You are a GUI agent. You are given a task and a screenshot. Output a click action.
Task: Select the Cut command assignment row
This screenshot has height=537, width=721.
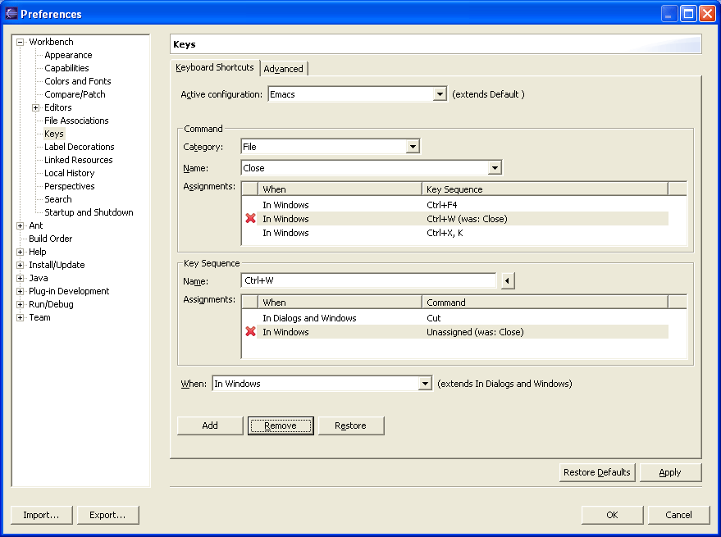(x=455, y=318)
